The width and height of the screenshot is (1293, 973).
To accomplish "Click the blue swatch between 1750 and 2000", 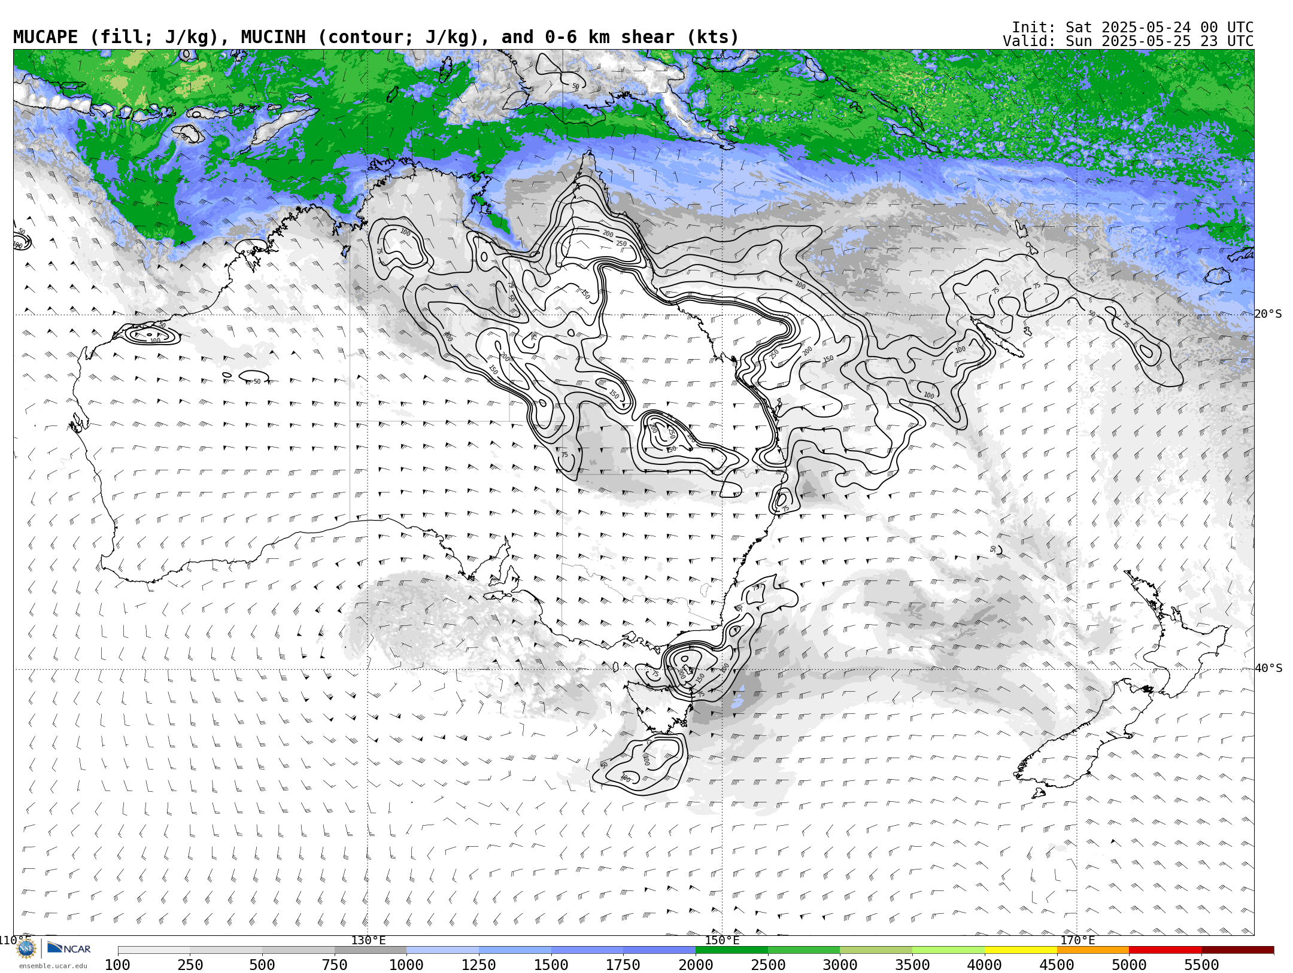I will (659, 950).
